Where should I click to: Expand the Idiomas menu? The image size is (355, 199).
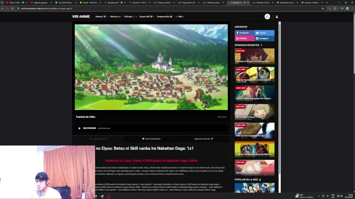coord(116,17)
